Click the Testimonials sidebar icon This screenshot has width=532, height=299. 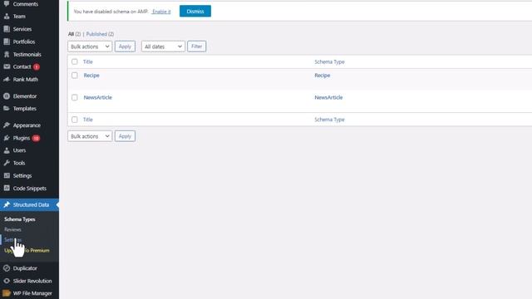(x=7, y=54)
